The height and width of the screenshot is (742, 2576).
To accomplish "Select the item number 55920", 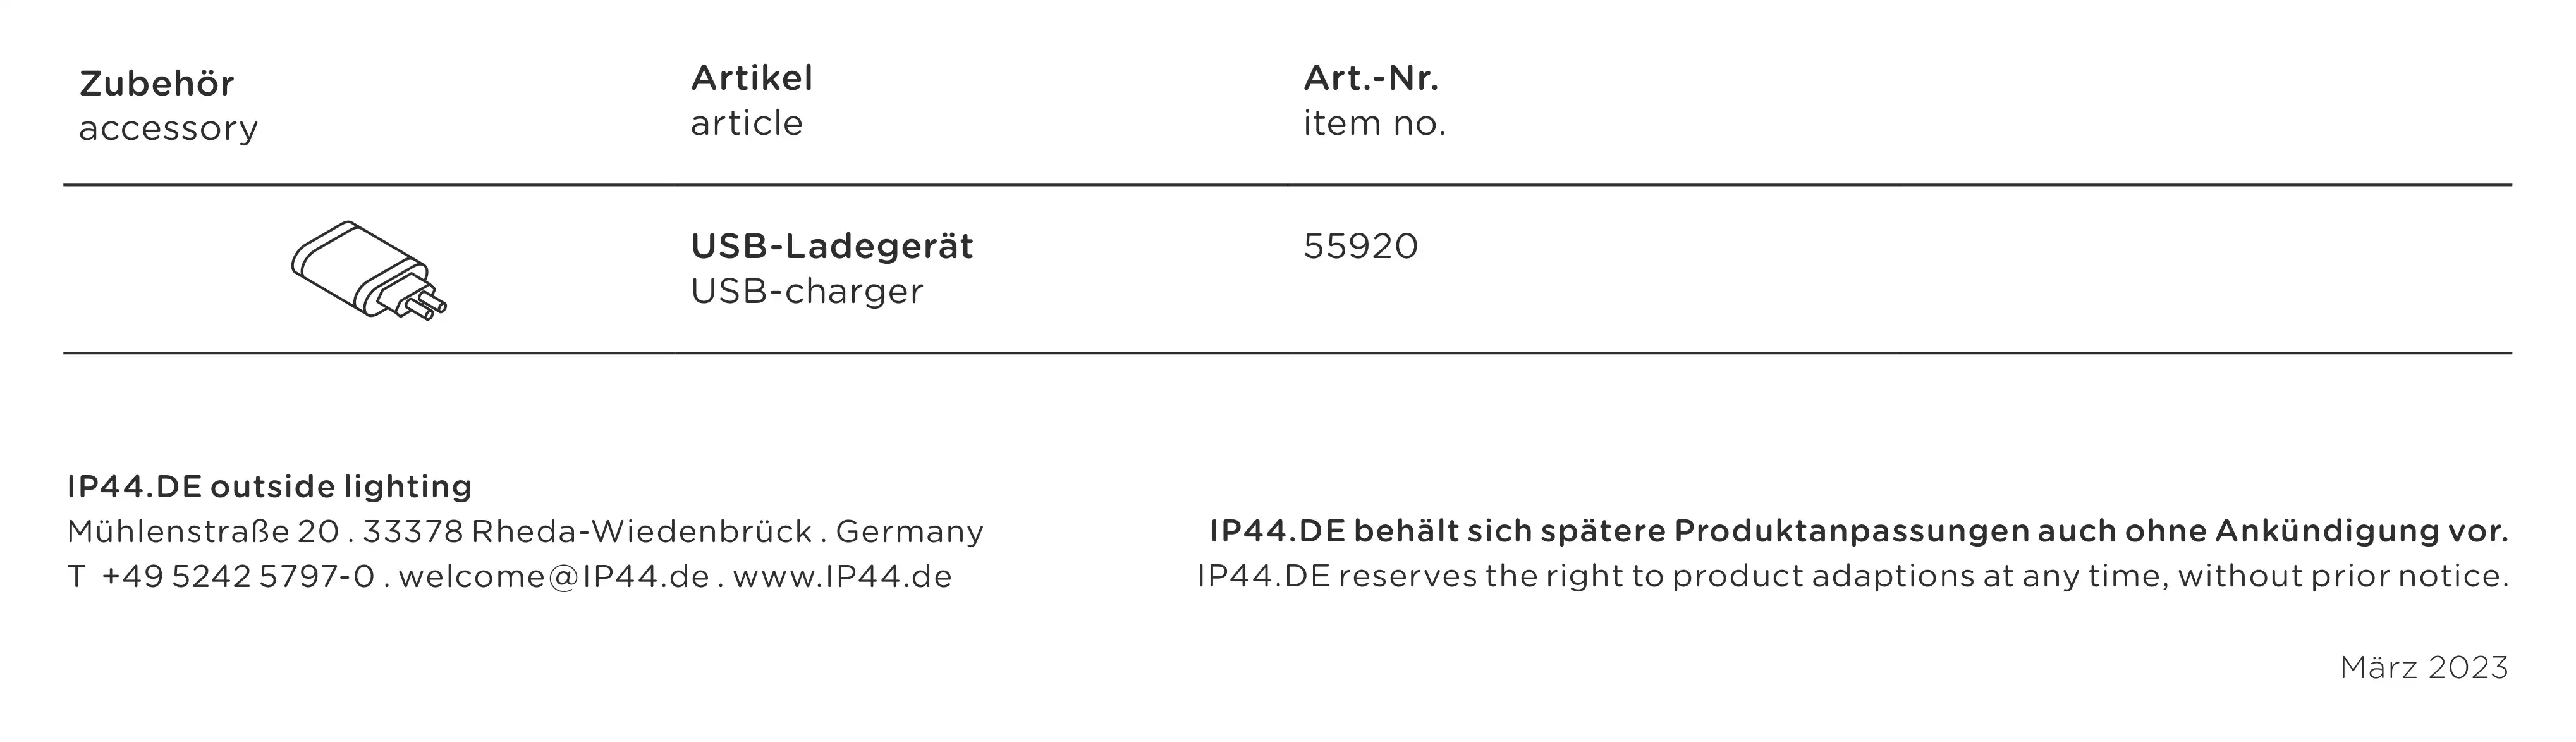I will 1360,247.
